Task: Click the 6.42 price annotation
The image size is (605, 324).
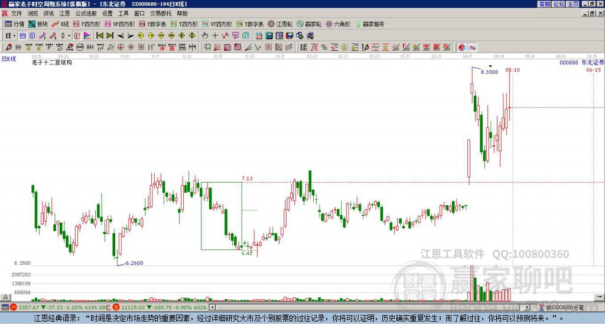Action: tap(247, 253)
